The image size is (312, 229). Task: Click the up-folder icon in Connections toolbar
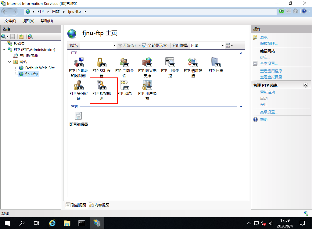21,37
